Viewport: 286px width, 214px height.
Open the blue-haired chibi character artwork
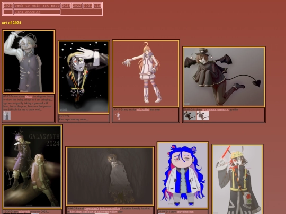183,175
